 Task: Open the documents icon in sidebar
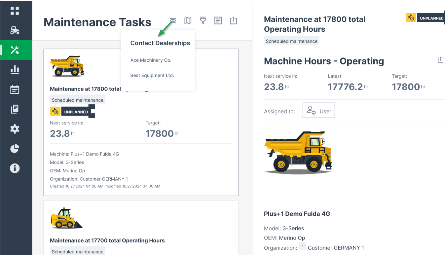click(15, 109)
